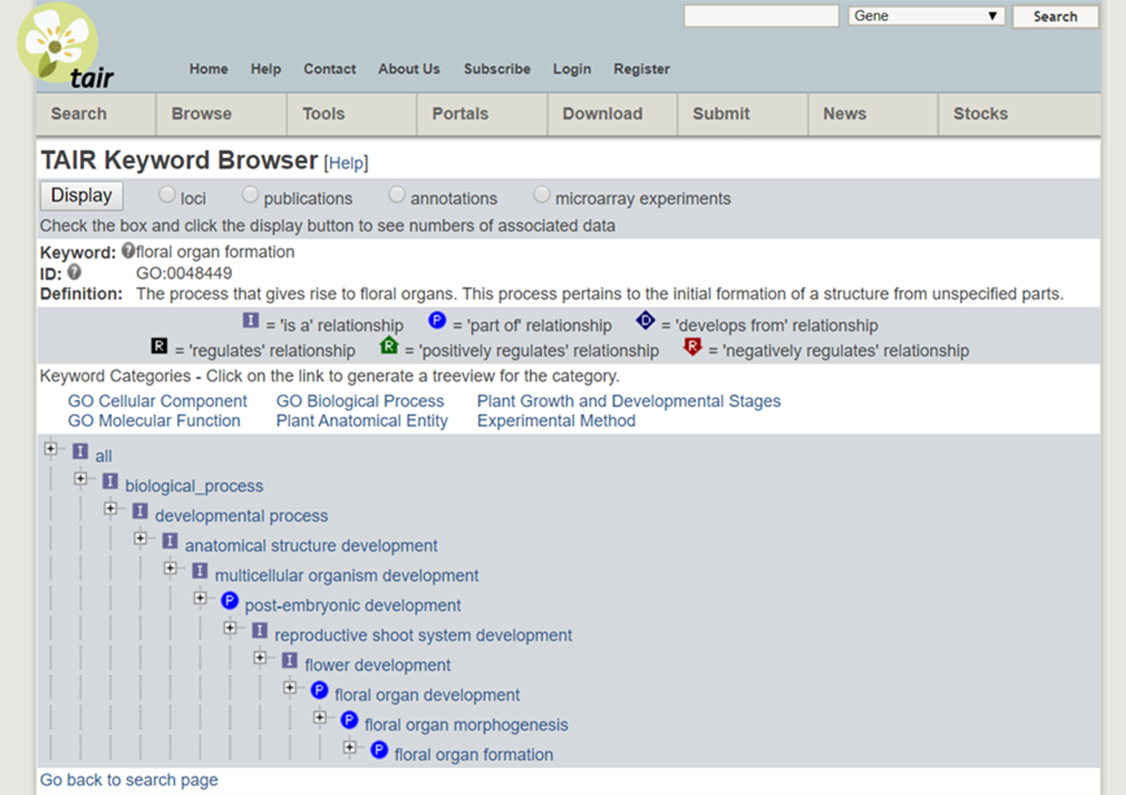Select the publications radio button
The height and width of the screenshot is (795, 1126).
click(x=250, y=195)
